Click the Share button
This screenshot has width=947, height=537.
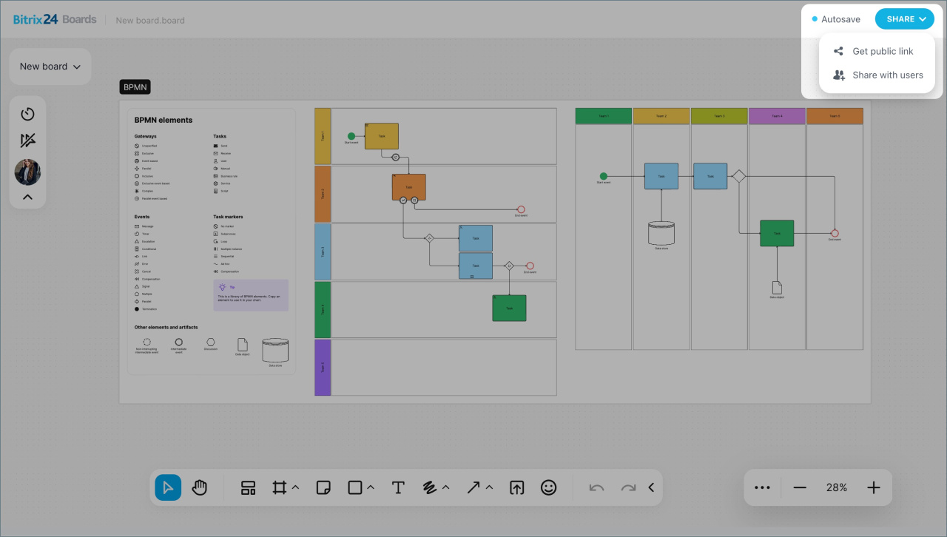click(x=904, y=19)
